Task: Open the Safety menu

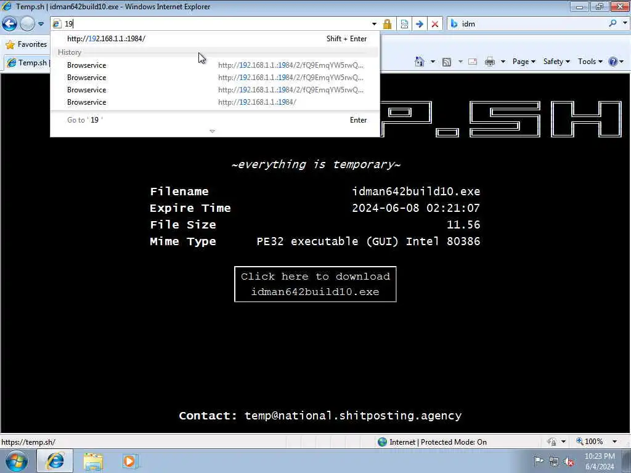Action: pos(556,62)
